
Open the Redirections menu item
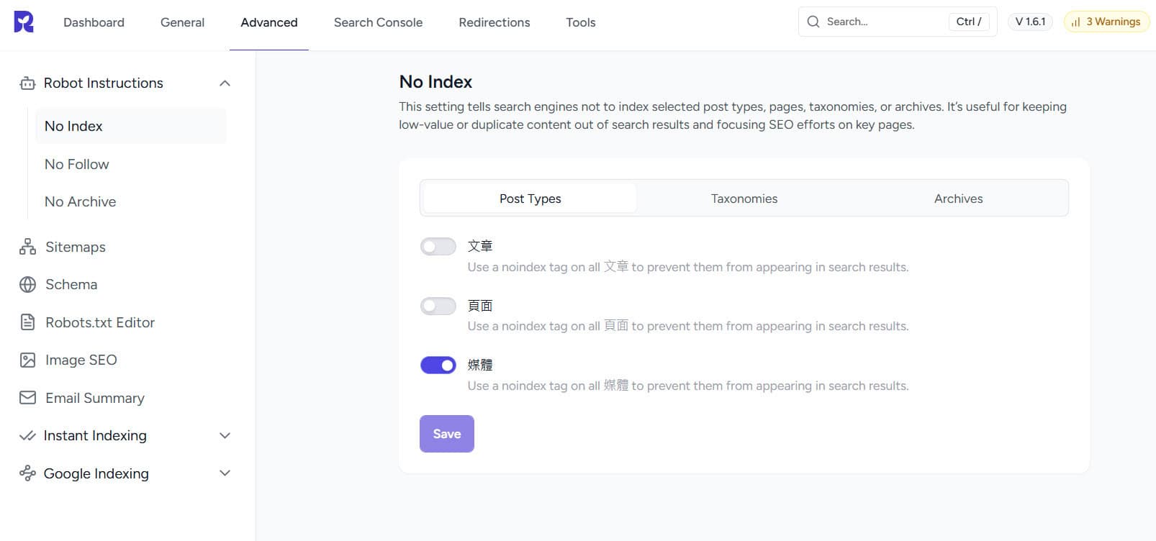494,22
